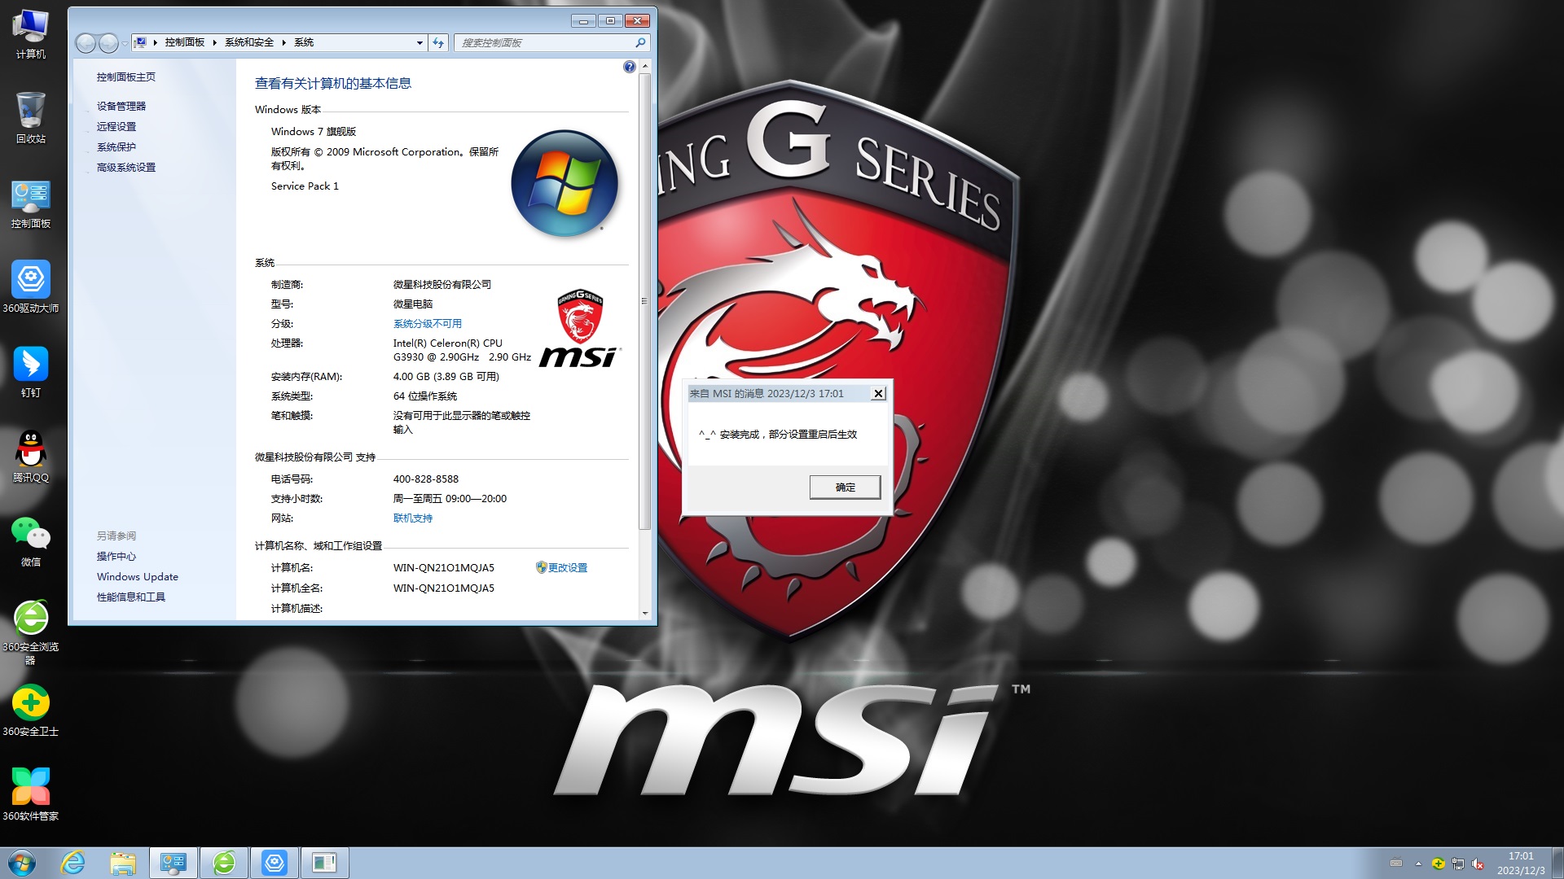Click the 控制面板 breadcrumb segment

point(185,42)
